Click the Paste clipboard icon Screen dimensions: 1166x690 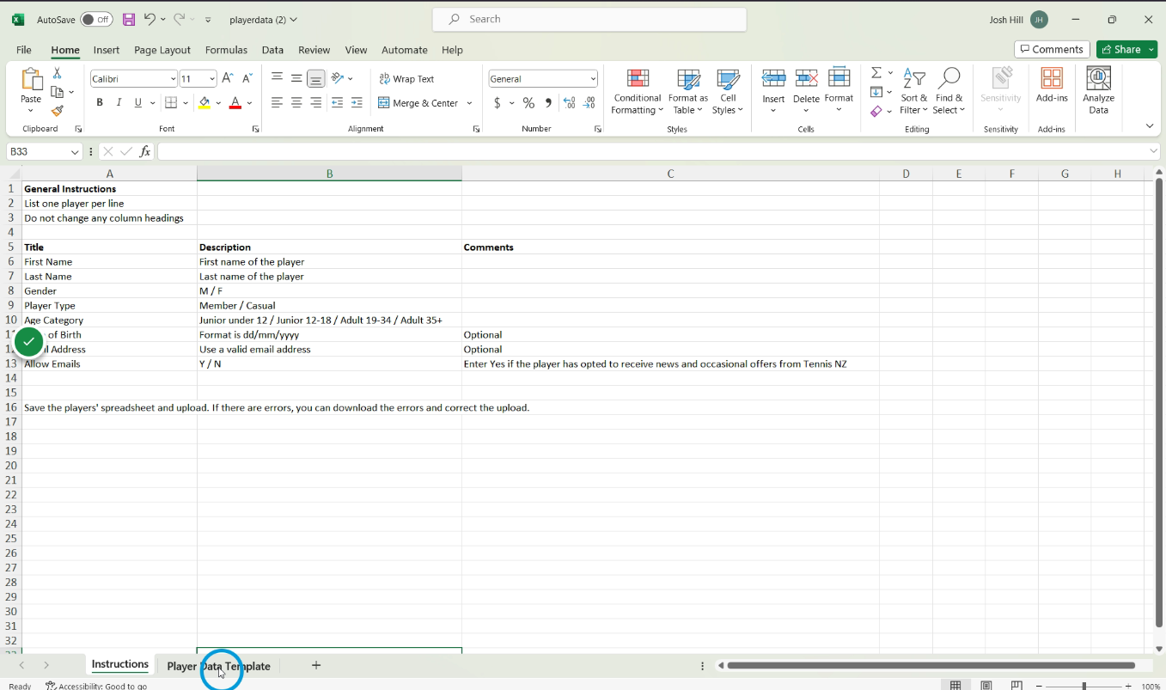pyautogui.click(x=31, y=80)
